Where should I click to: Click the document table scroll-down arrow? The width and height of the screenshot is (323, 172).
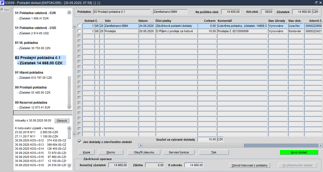click(x=74, y=134)
